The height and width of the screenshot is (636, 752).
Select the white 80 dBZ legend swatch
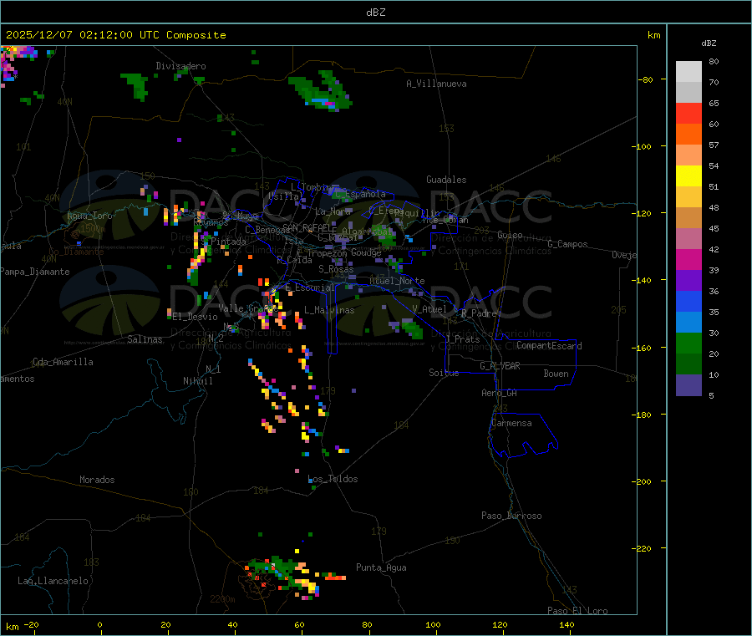tap(688, 72)
